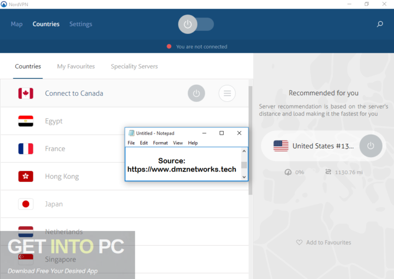The width and height of the screenshot is (394, 279).
Task: Click the country list vertical scrollbar
Action: [x=250, y=140]
